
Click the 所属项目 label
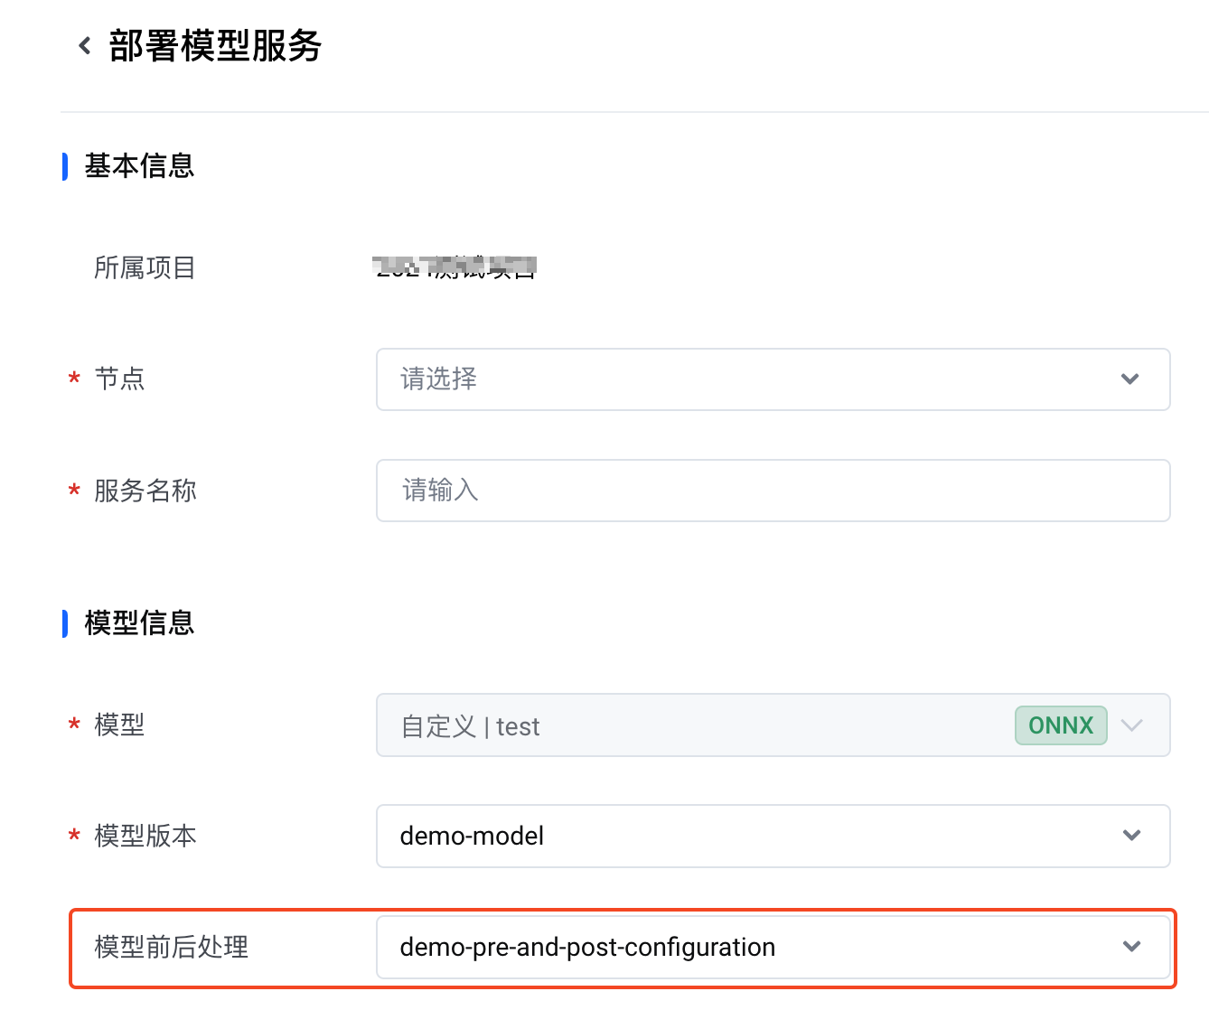(x=145, y=267)
